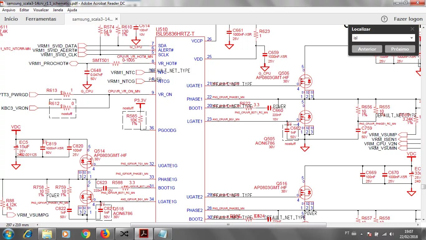Open the Editar menu
Image resolution: width=426 pixels, height=240 pixels.
click(24, 10)
